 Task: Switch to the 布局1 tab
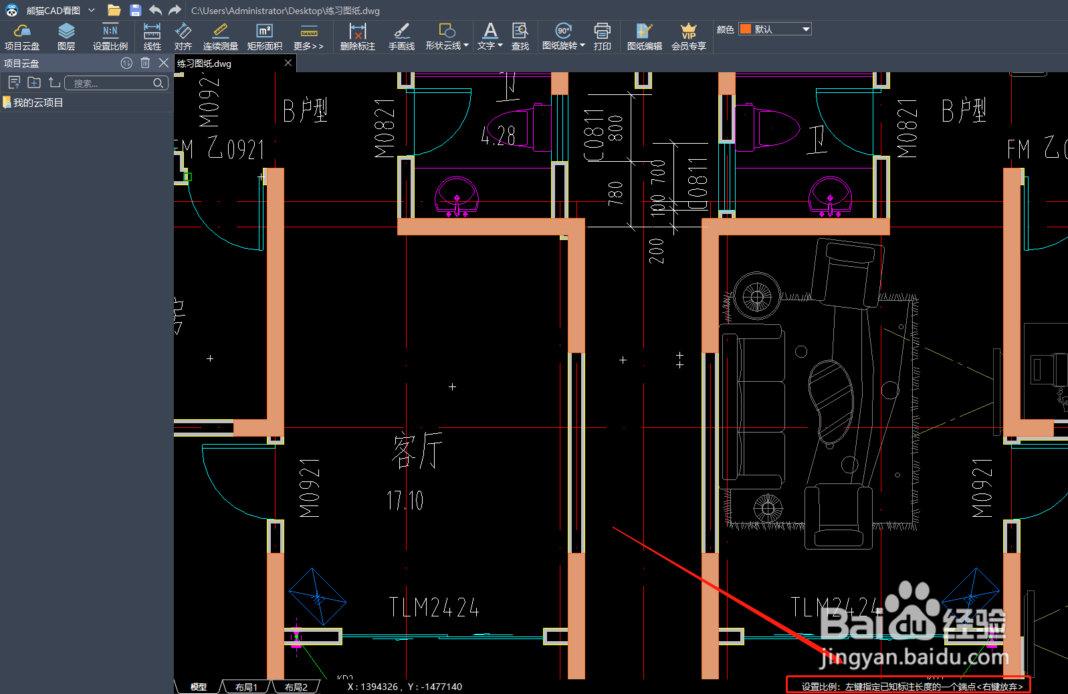tap(246, 687)
